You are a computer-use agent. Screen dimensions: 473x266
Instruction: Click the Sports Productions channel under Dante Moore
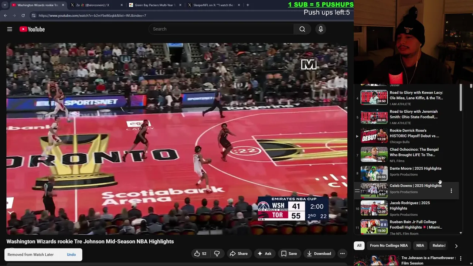pyautogui.click(x=404, y=175)
